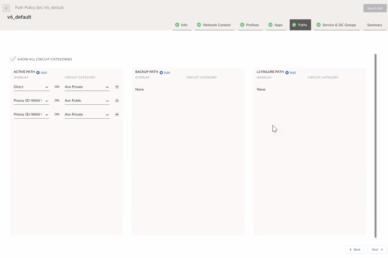Add a new L3 Failure Path entry
388x258 pixels.
(x=291, y=72)
